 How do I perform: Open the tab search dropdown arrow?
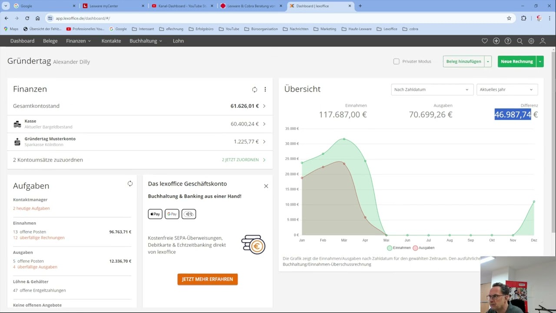pyautogui.click(x=6, y=6)
